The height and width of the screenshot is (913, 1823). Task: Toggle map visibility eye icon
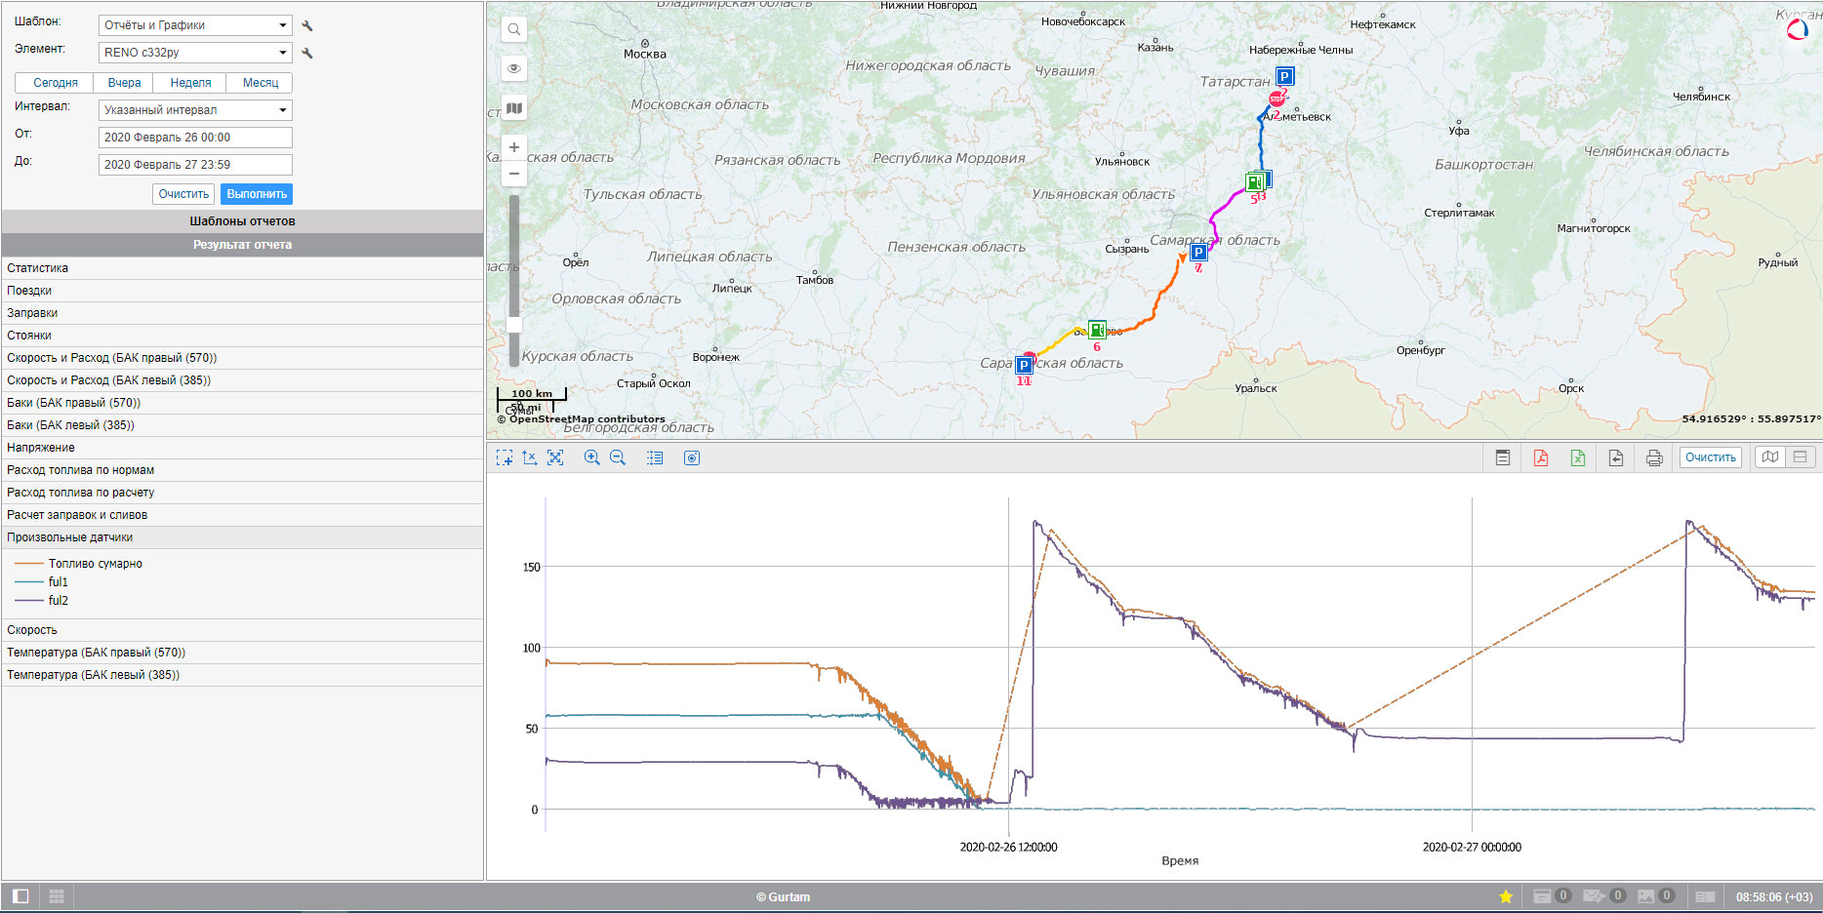(x=514, y=68)
